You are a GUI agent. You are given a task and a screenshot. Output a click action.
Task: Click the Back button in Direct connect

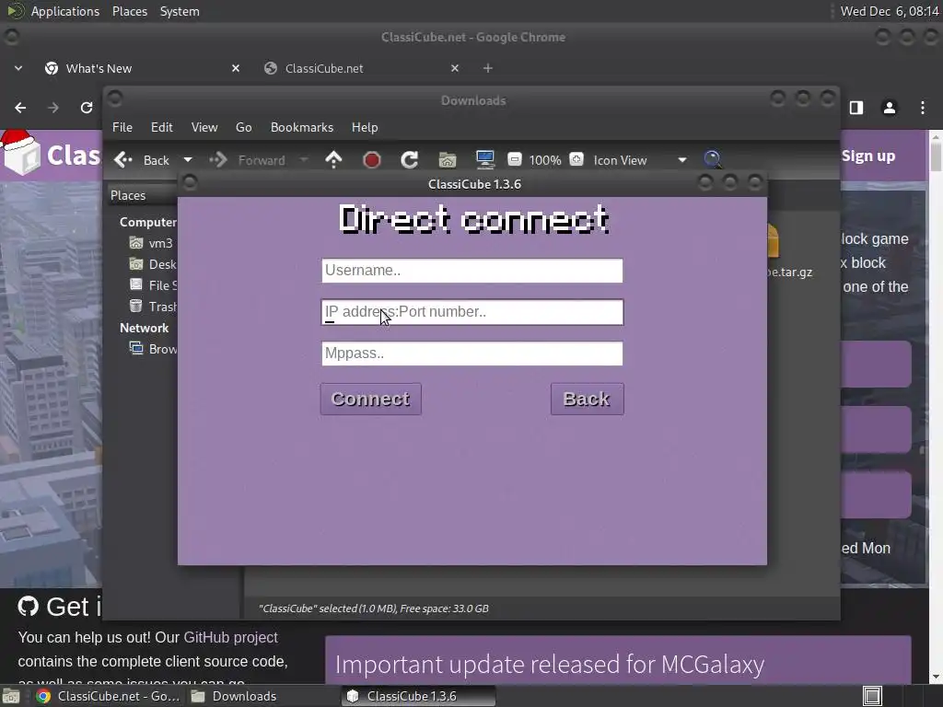pos(587,399)
